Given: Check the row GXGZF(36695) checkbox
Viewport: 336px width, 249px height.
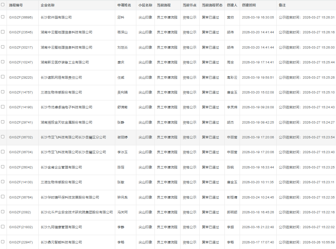Looking at the screenshot, I should coord(3,17).
